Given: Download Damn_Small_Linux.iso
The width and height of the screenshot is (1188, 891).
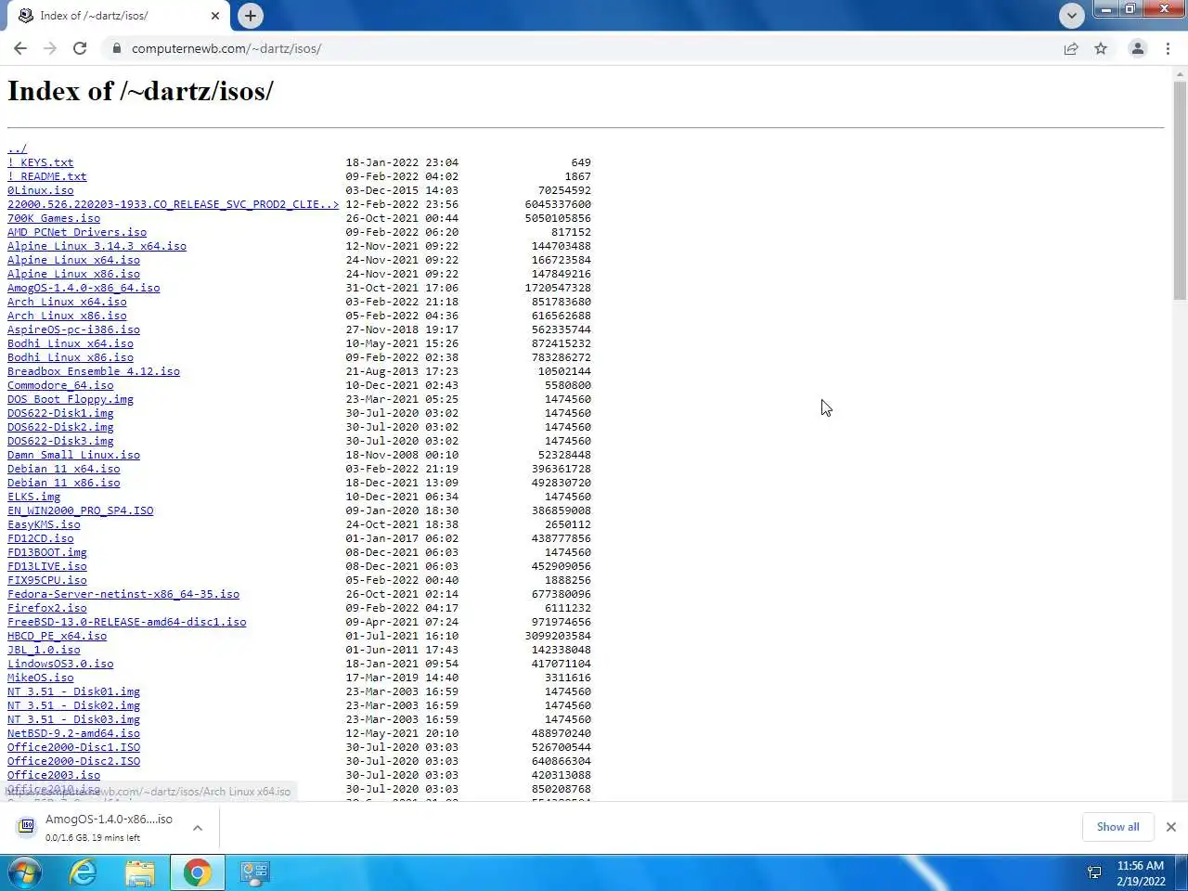Looking at the screenshot, I should point(73,455).
